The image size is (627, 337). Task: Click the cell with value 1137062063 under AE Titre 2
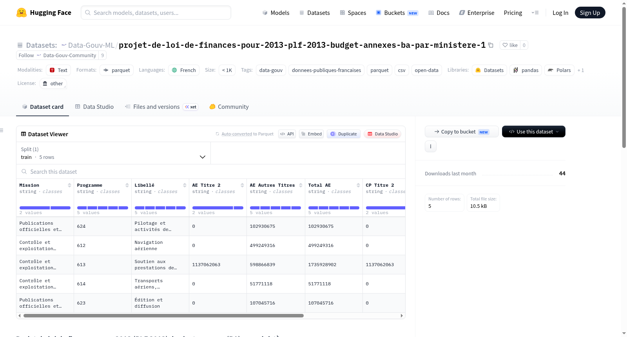coord(218,265)
